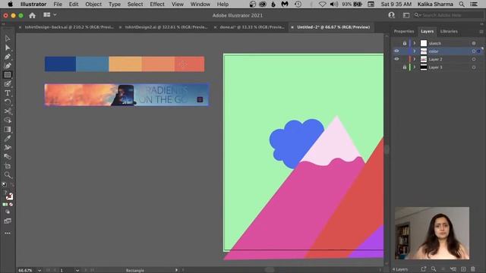Select the Artboard tool
The width and height of the screenshot is (486, 273).
8,165
